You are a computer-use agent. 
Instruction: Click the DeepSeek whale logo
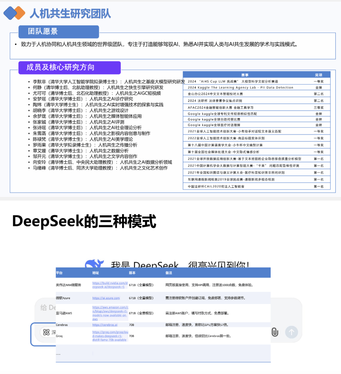[94, 264]
